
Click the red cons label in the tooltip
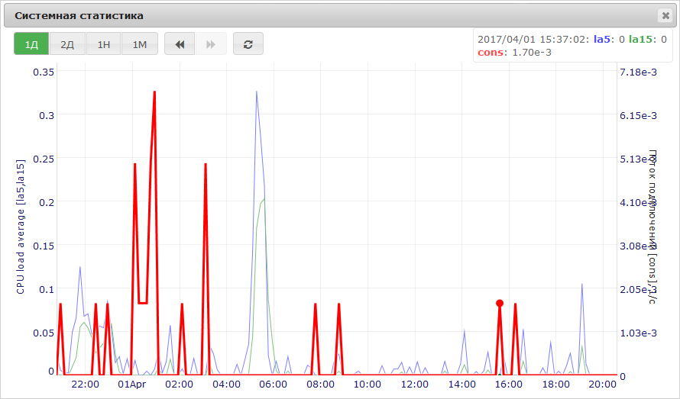tap(491, 53)
